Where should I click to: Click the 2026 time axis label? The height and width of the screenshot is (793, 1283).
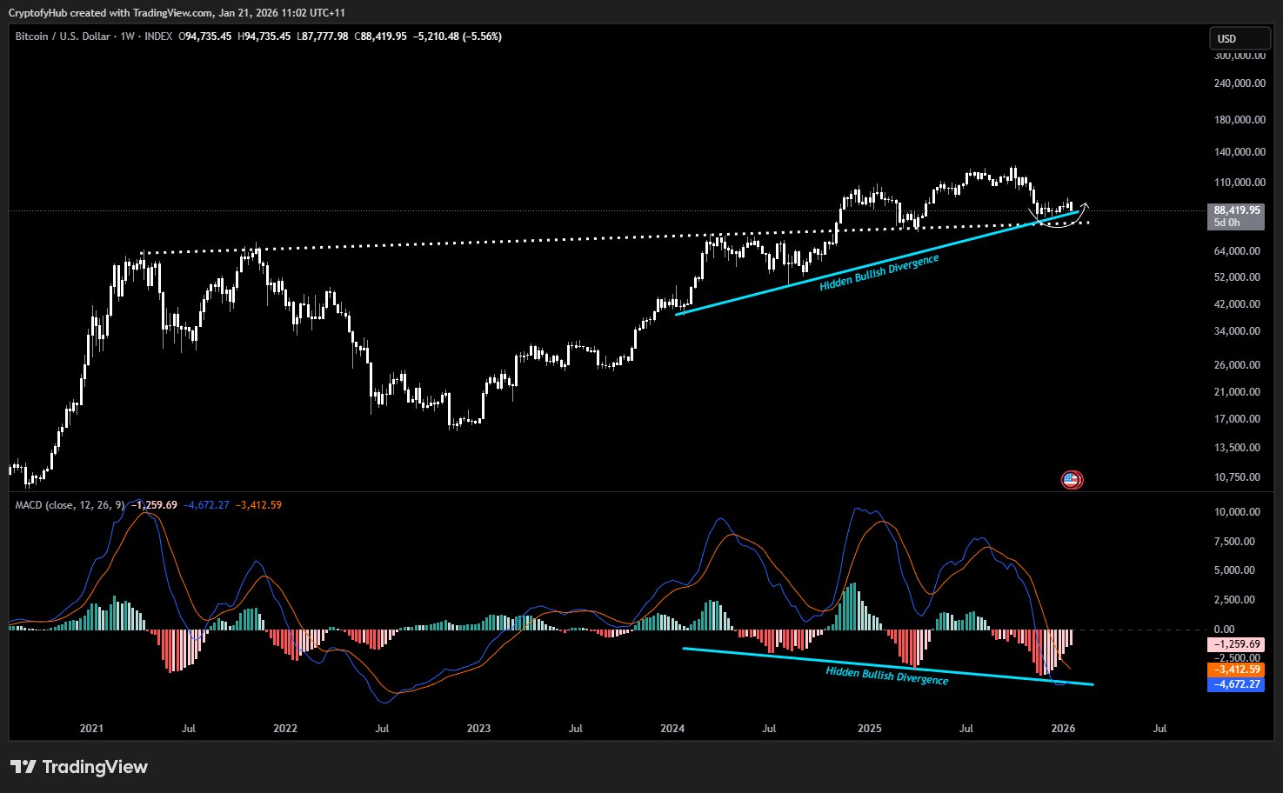point(1063,729)
